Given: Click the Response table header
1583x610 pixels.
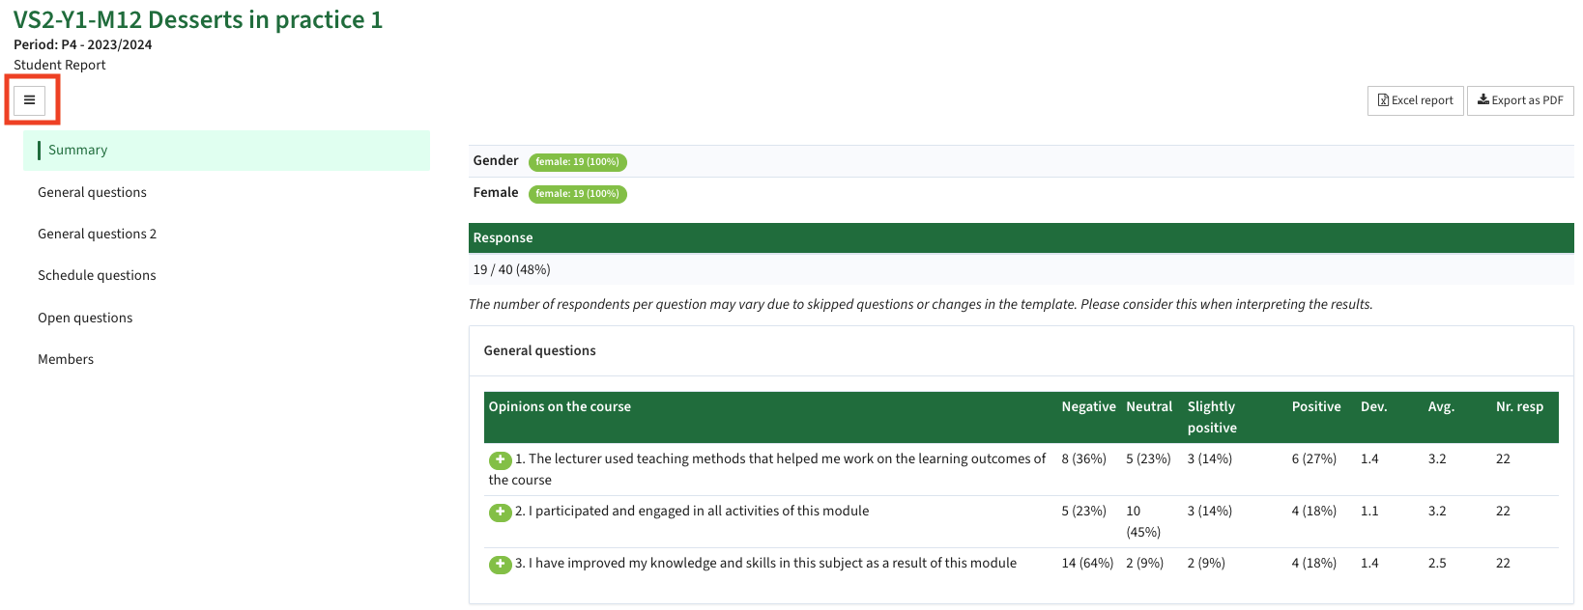Looking at the screenshot, I should (x=1021, y=237).
